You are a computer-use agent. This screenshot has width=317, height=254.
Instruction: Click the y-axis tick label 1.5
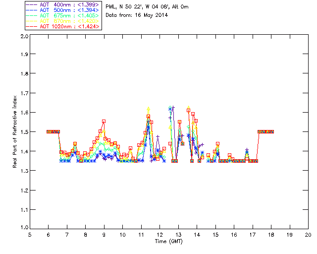24,132
